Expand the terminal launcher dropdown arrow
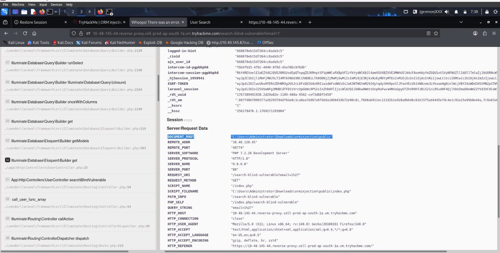Screen dimensions: 500x253 [x=56, y=12]
